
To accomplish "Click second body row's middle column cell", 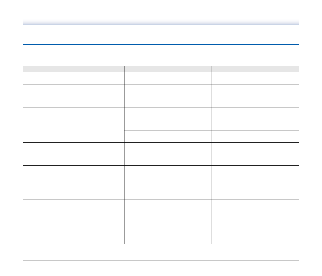I will (x=168, y=96).
